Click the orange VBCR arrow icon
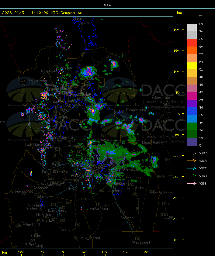 point(192,161)
